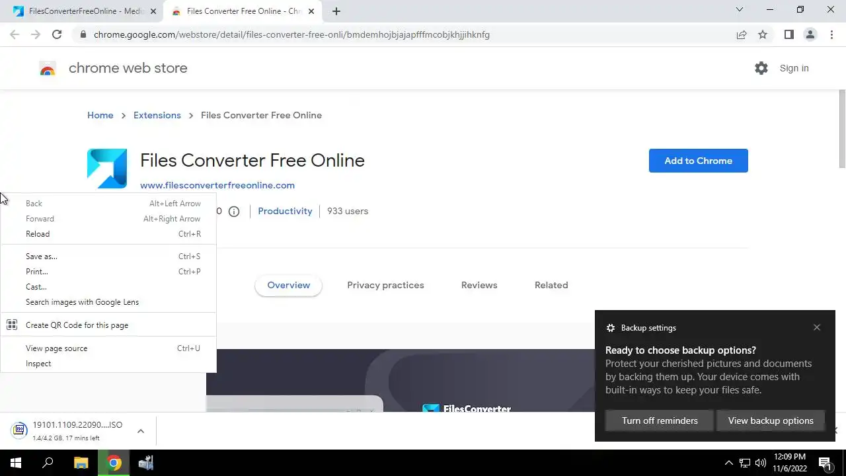Close the FilesConverterFreeOnline first tab
Viewport: 846px width, 476px height.
153,11
